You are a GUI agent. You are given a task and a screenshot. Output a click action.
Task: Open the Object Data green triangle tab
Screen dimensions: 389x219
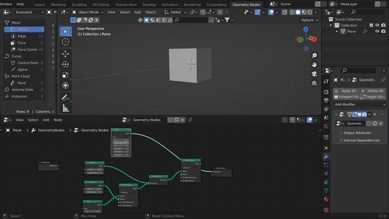[x=326, y=190]
